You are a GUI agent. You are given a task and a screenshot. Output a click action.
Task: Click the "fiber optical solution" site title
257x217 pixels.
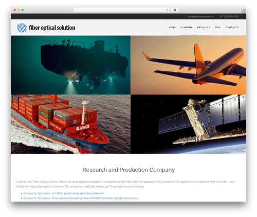tap(52, 28)
